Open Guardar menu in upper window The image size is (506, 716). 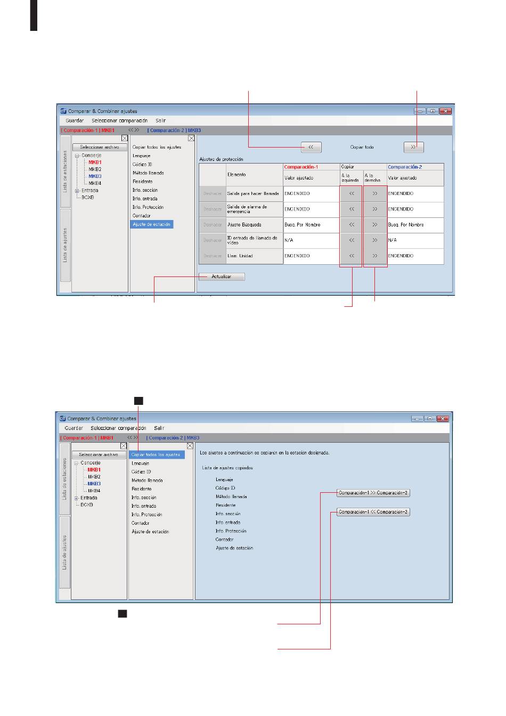75,121
